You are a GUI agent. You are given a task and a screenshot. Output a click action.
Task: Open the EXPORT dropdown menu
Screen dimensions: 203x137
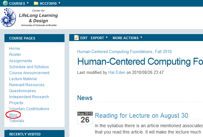[99, 38]
